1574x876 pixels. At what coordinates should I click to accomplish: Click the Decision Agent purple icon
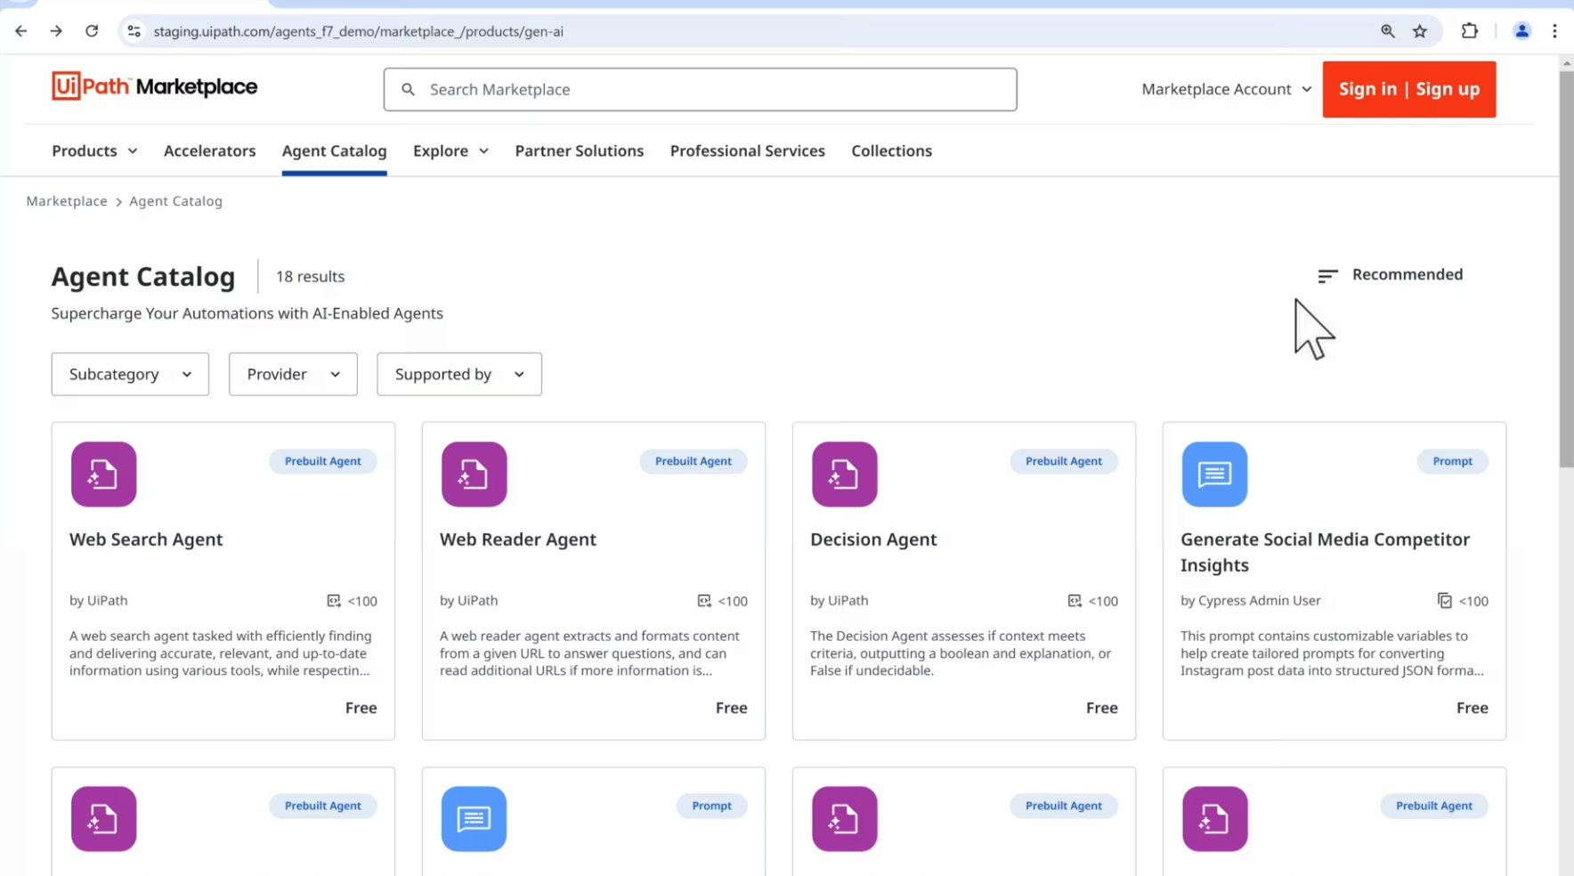click(844, 474)
